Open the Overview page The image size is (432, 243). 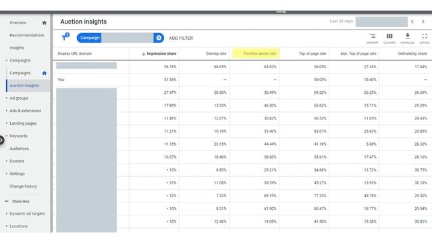[x=18, y=23]
